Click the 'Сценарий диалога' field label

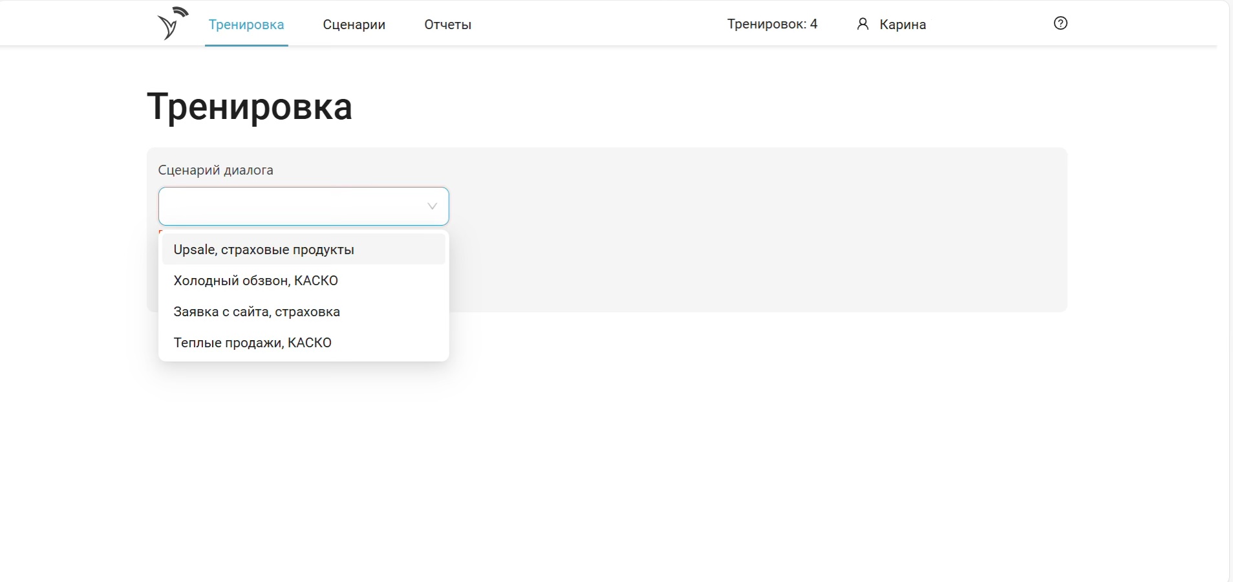point(215,170)
